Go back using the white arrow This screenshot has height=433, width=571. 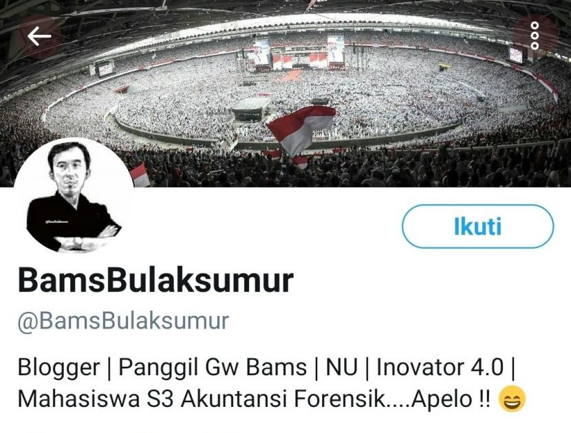pos(39,36)
